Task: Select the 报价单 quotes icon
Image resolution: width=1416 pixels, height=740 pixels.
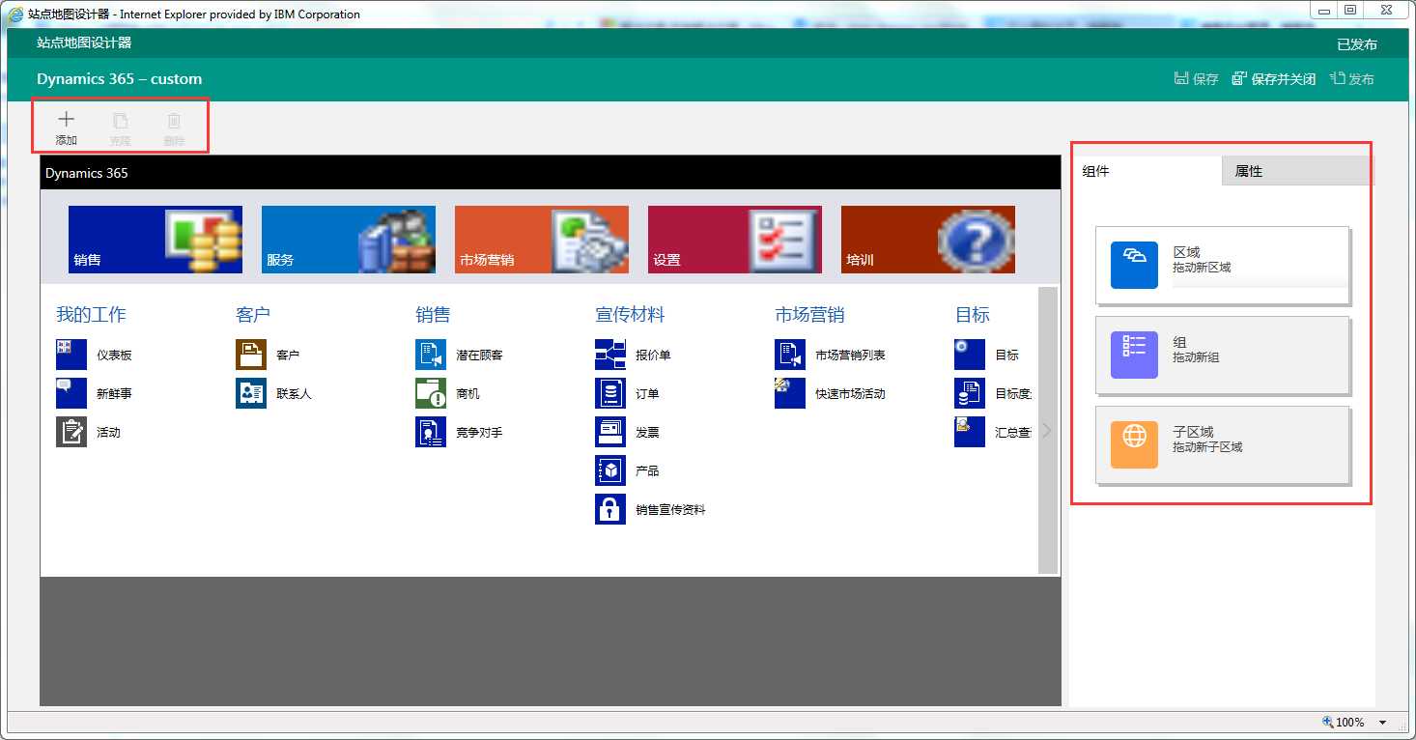Action: pos(610,355)
